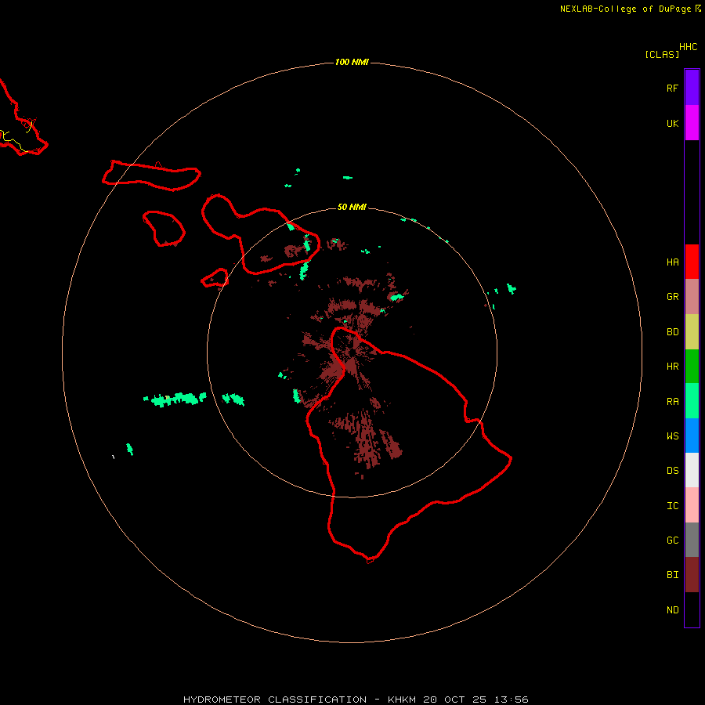Click the 50 NMI range ring label
The height and width of the screenshot is (705, 705).
[x=352, y=207]
